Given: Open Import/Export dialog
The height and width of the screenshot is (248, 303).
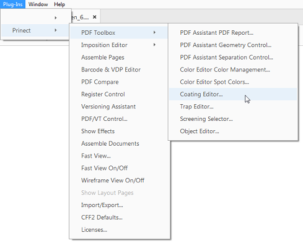Looking at the screenshot, I should coord(119,205).
